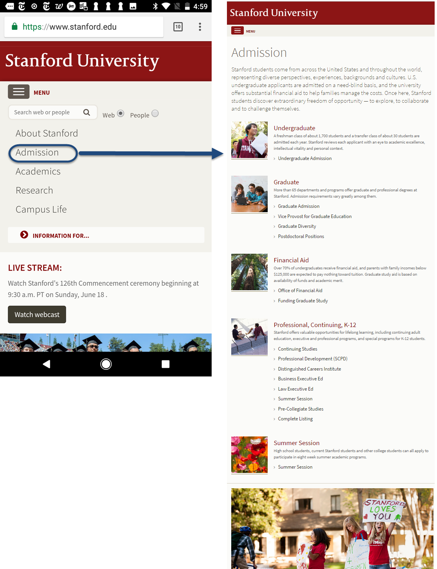Go to the Academics menu item
Viewport: 437px width, 569px height.
(38, 171)
